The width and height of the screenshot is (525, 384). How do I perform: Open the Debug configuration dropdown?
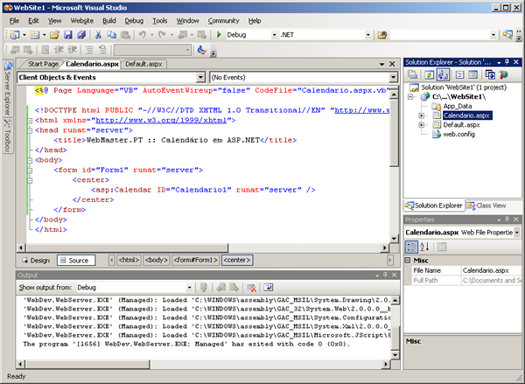(274, 35)
